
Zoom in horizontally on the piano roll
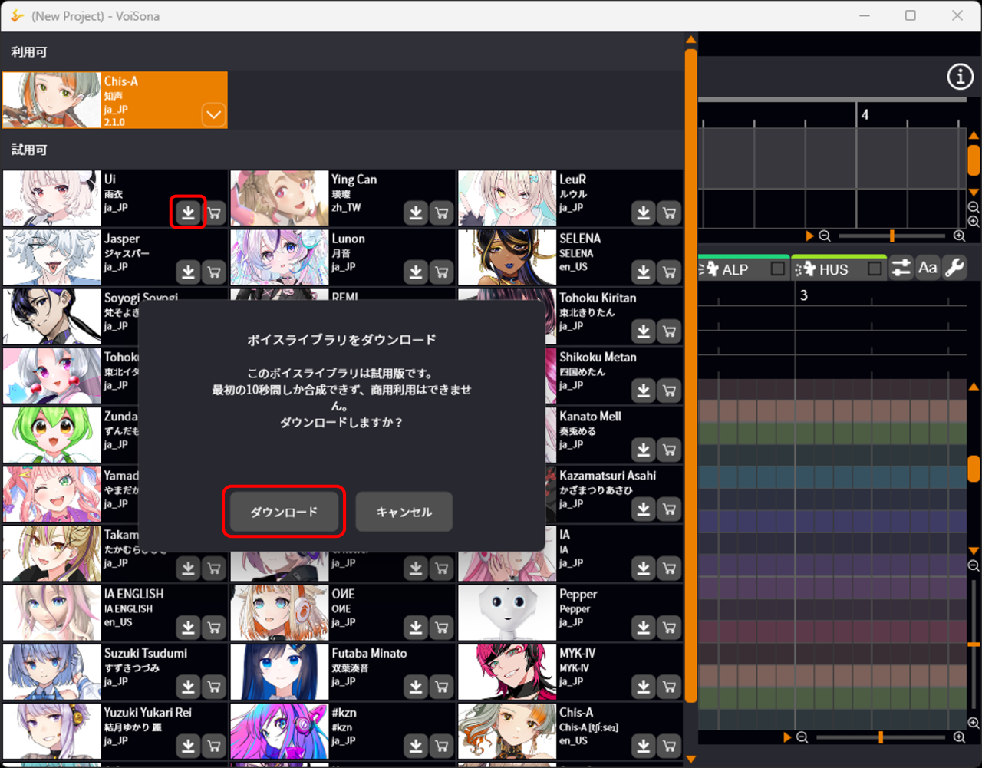tap(959, 737)
